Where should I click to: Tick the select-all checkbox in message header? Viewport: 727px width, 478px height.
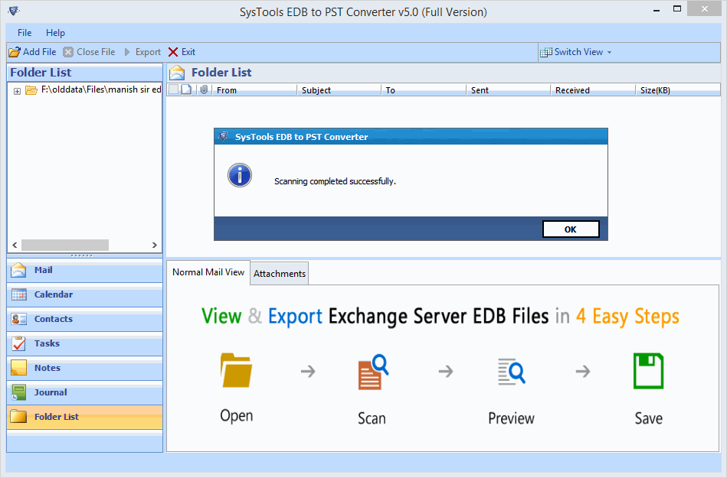[173, 89]
